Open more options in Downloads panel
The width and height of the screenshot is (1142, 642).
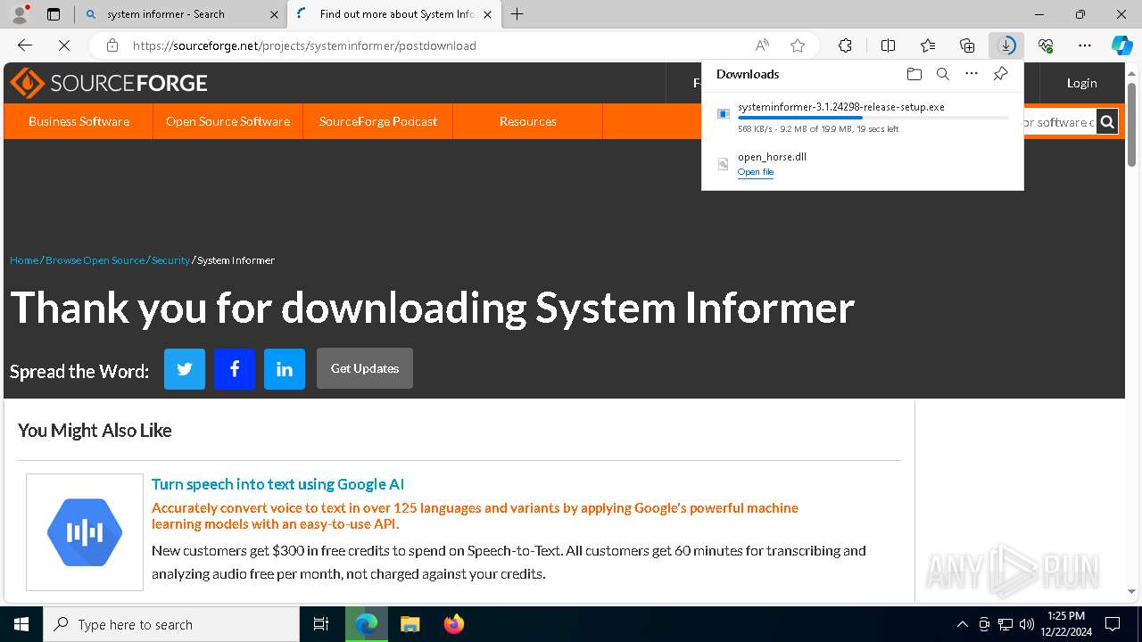tap(972, 74)
